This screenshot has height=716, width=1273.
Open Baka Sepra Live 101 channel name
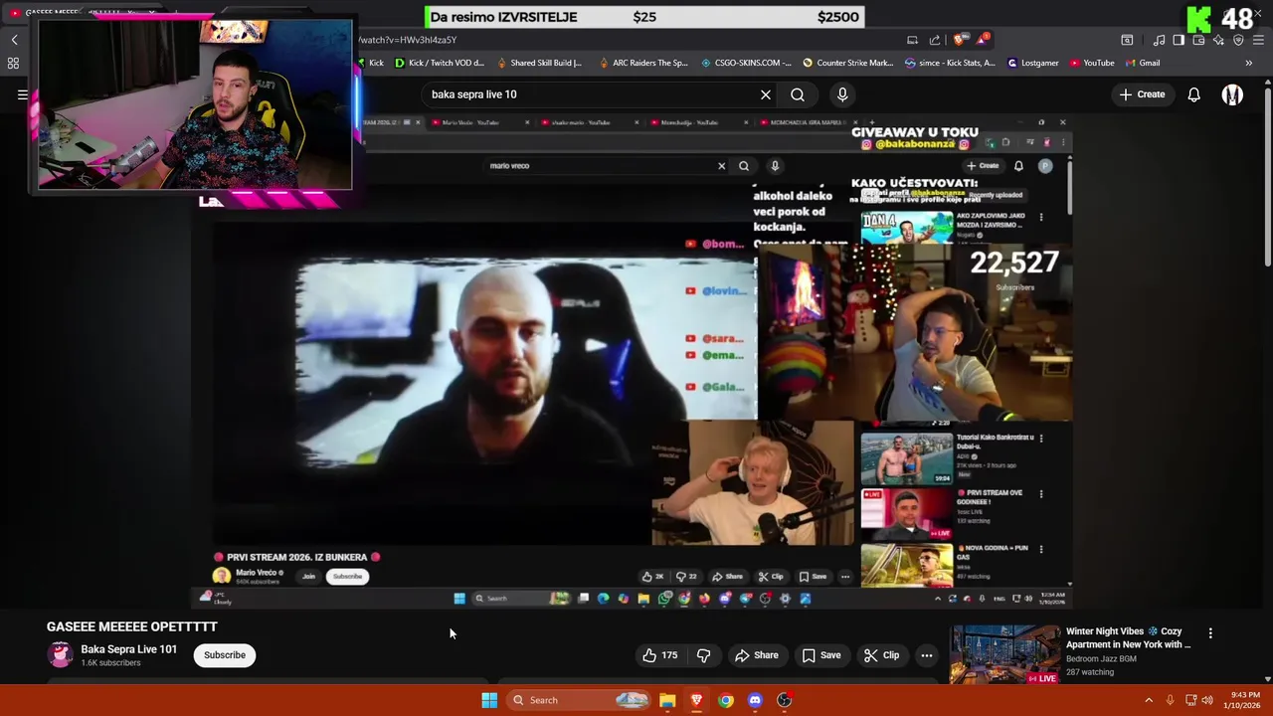point(128,649)
